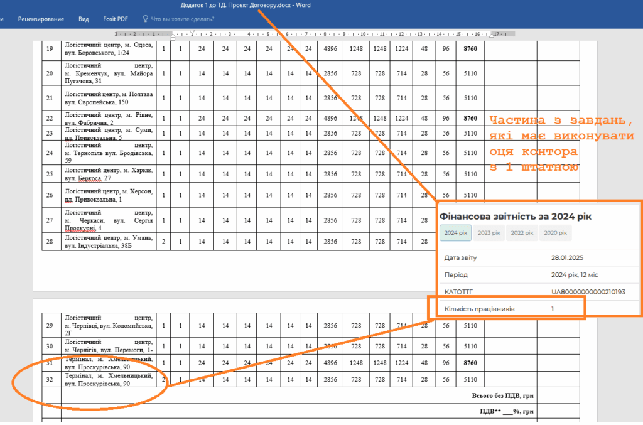Click the bold 8760 cell in row 19
643x425 pixels.
coord(470,48)
